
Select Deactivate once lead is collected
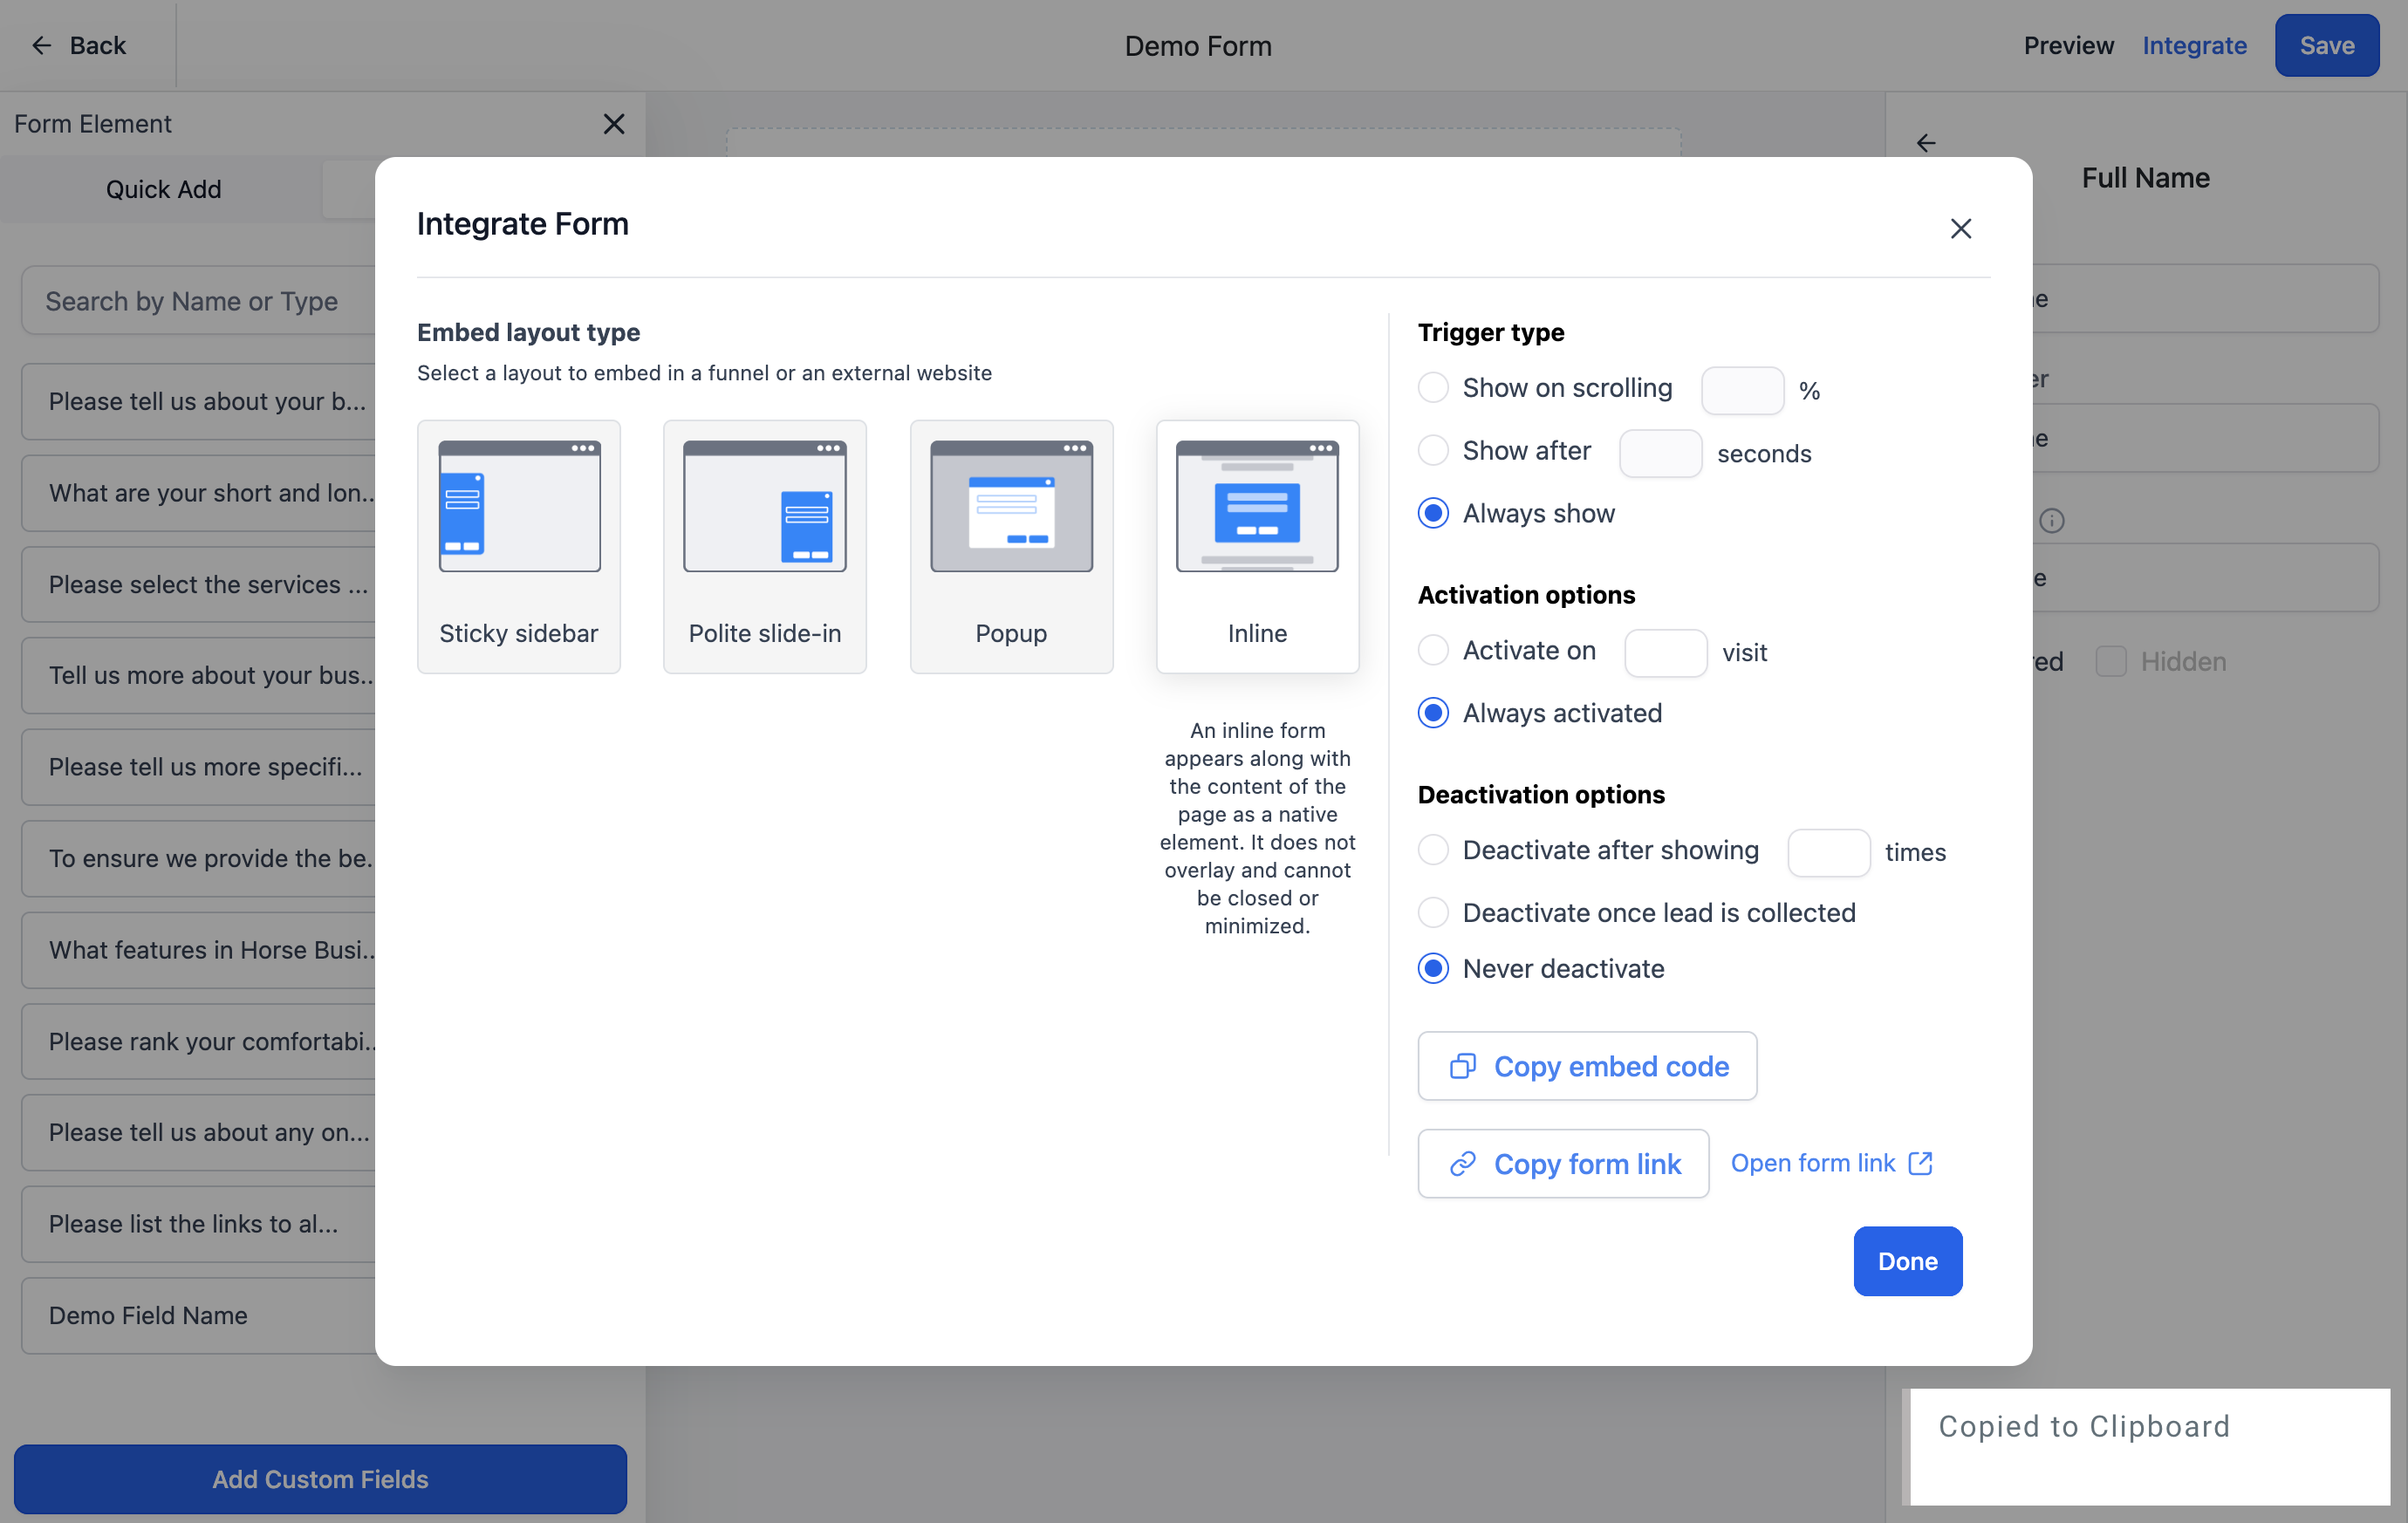coord(1433,912)
